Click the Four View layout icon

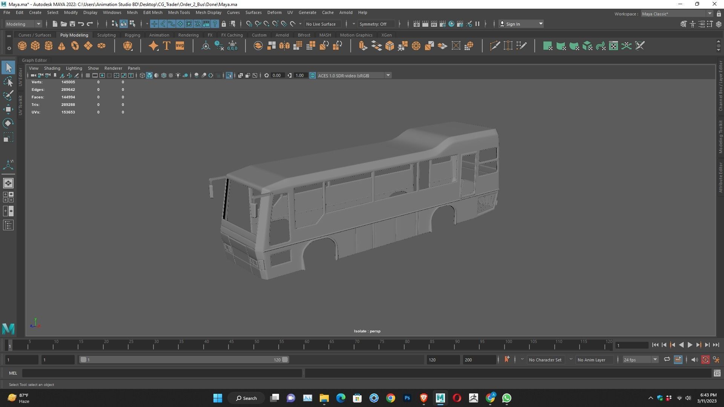click(x=8, y=197)
